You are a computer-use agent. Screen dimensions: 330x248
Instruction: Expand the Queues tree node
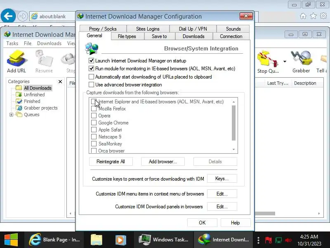coord(12,114)
